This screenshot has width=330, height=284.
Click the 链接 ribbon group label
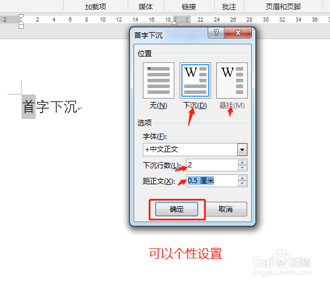(189, 7)
